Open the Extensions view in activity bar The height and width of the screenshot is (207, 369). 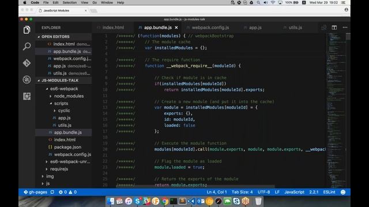tap(27, 96)
